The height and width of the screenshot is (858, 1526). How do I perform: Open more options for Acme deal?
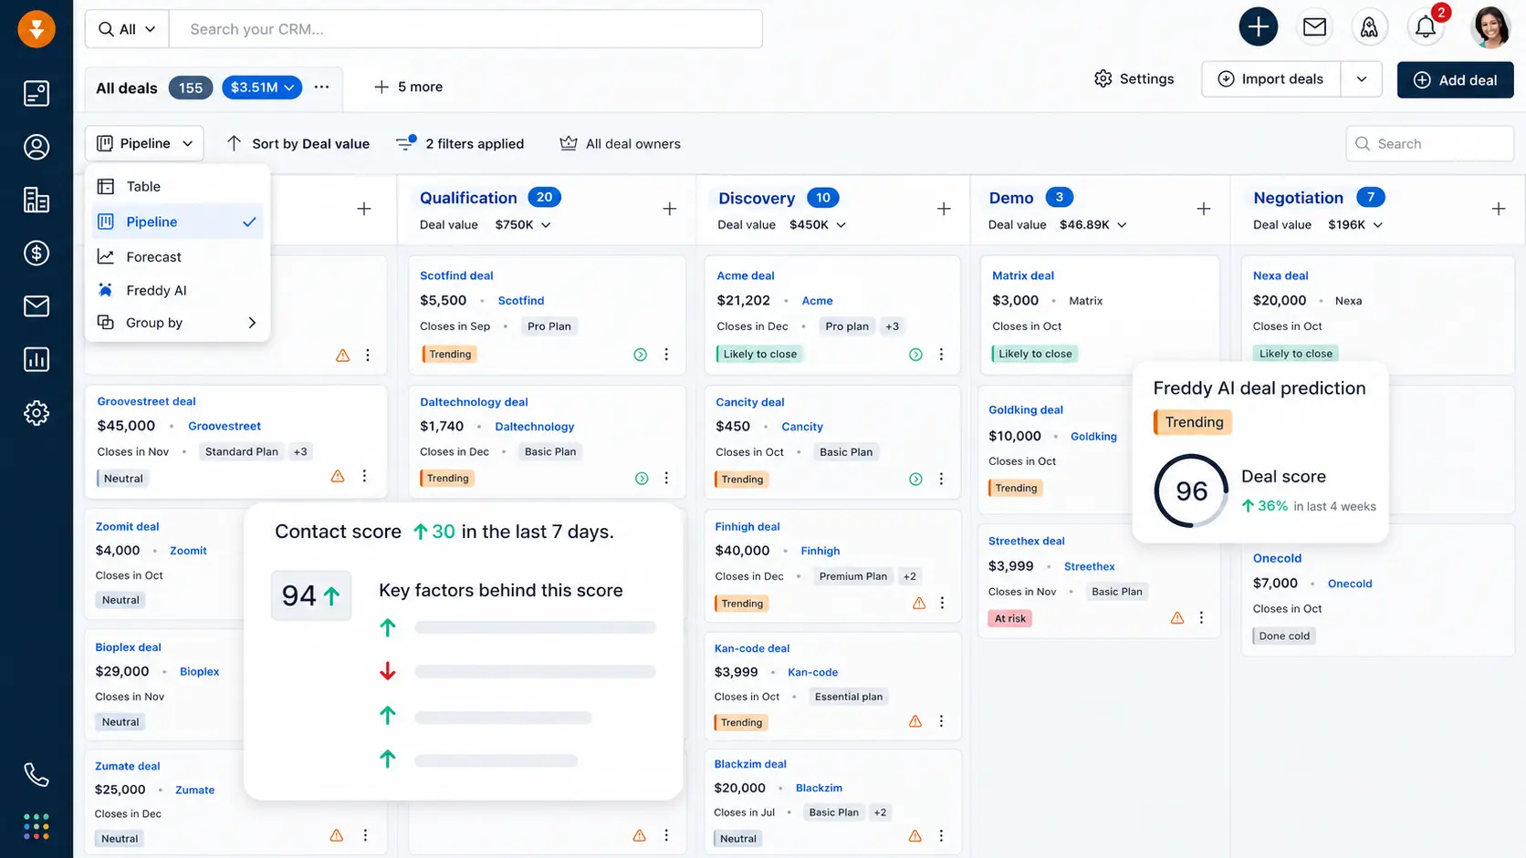coord(941,355)
